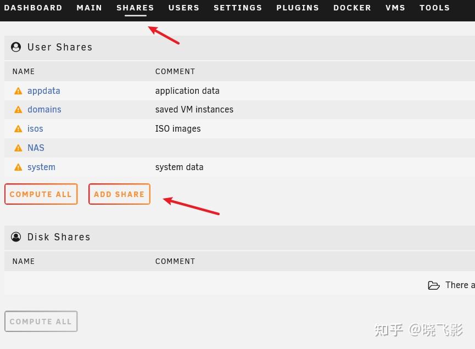The image size is (475, 349).
Task: Click warning icon beside domains share
Action: tap(18, 110)
